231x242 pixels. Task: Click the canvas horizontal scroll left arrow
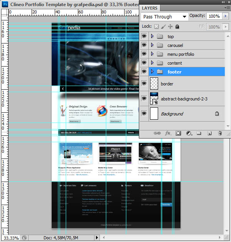(x=103, y=237)
